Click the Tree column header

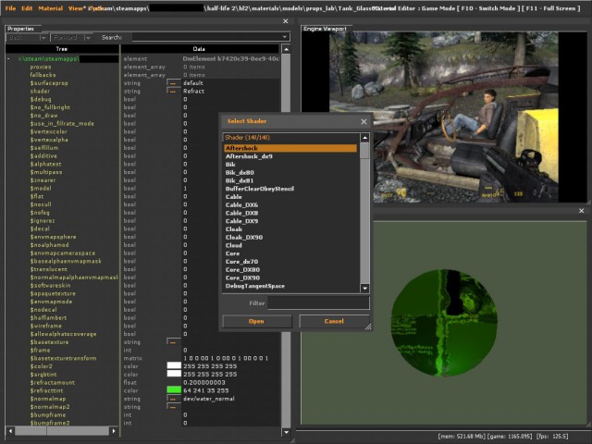tap(62, 49)
